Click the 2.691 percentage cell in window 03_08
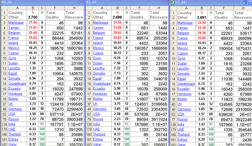 pyautogui.click(x=202, y=18)
